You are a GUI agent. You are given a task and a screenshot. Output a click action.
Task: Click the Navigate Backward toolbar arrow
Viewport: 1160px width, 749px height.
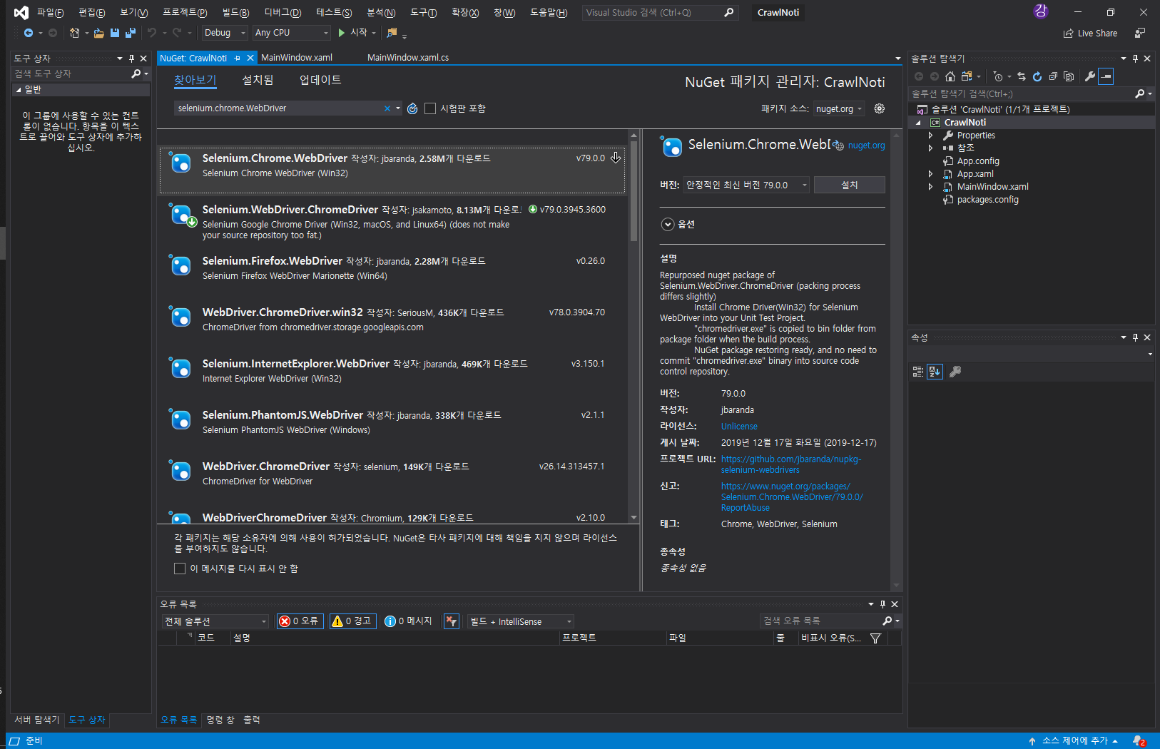[x=28, y=33]
